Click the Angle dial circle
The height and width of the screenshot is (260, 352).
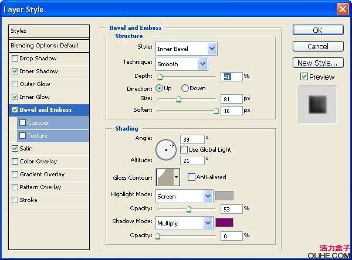click(x=165, y=150)
